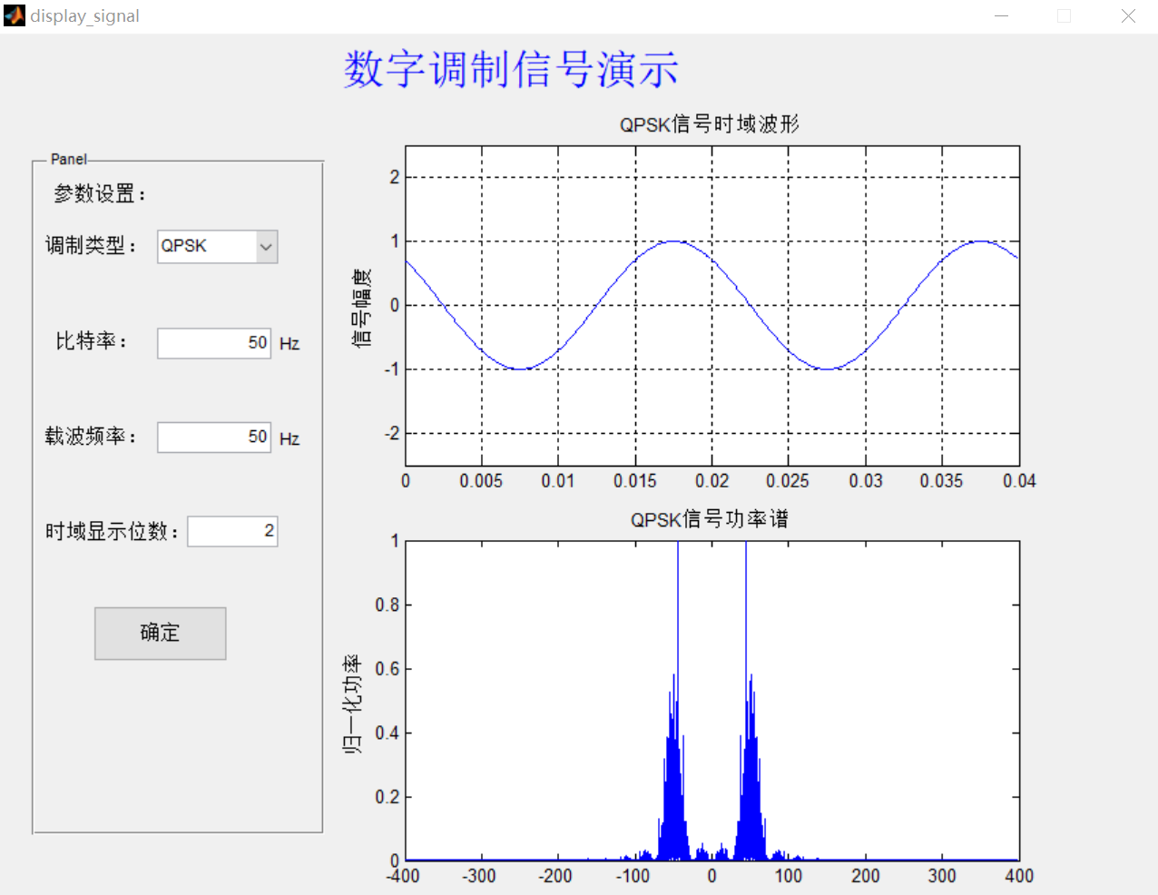Click the 0.8 tick on power axis

(x=388, y=605)
